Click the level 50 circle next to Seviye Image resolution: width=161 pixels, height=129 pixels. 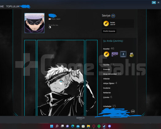tap(113, 16)
